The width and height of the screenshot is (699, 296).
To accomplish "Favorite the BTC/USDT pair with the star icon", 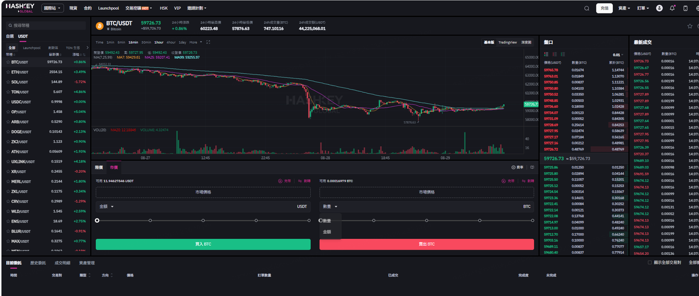I will click(690, 26).
